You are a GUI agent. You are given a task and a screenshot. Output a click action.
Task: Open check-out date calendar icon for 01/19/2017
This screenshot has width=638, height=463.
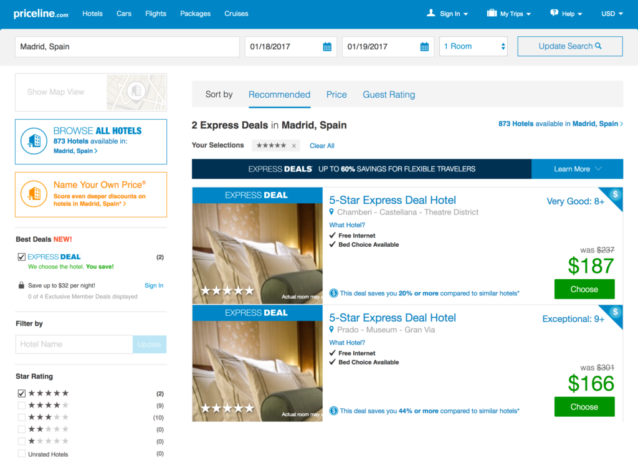click(x=424, y=47)
